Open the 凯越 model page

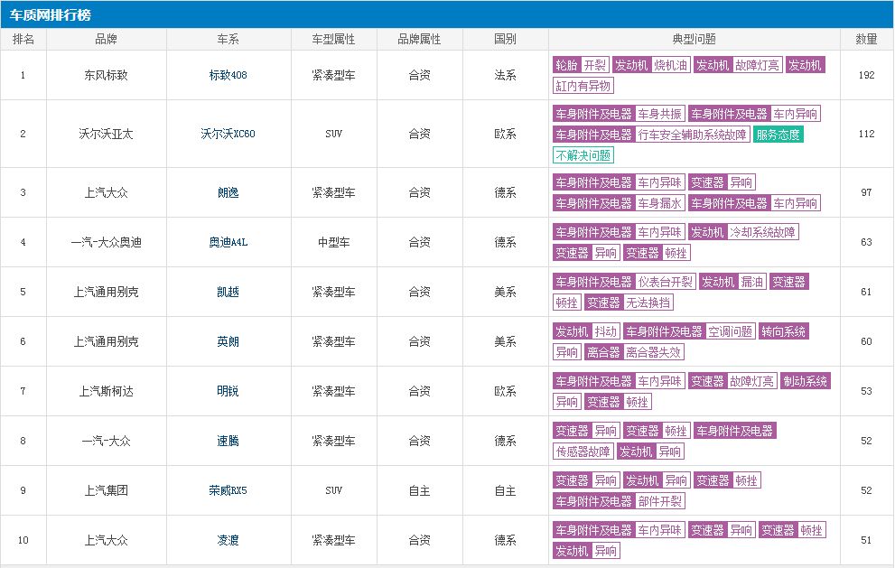pos(226,292)
